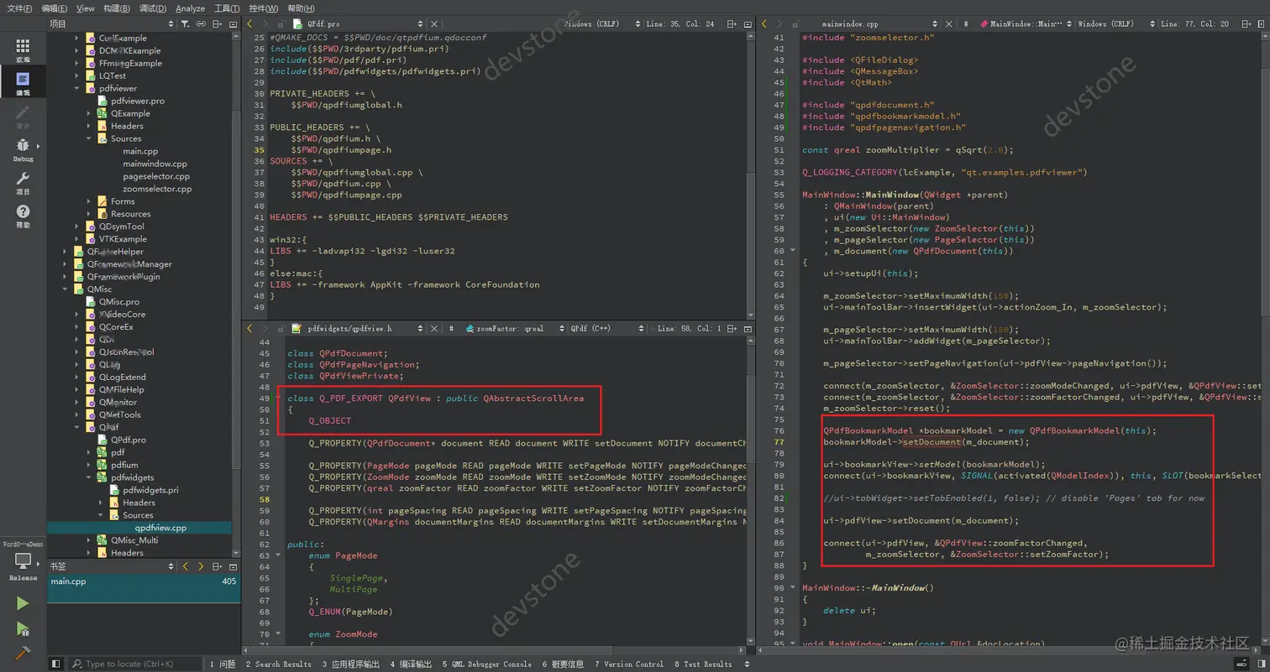Collapse the pdfviewer project node

(77, 88)
